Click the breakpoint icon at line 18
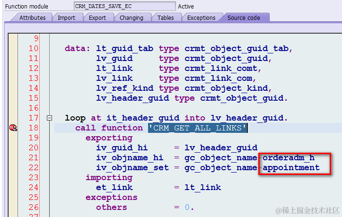 tap(13, 128)
